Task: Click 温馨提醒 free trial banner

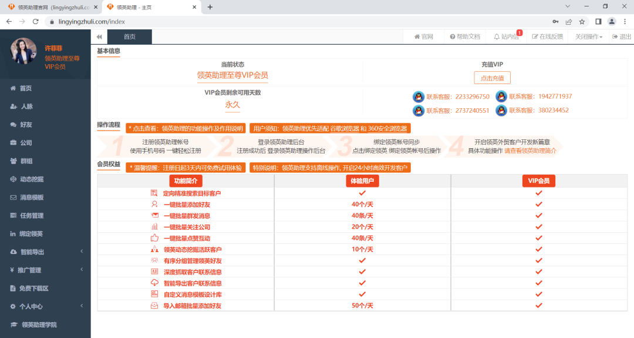Action: [186, 168]
